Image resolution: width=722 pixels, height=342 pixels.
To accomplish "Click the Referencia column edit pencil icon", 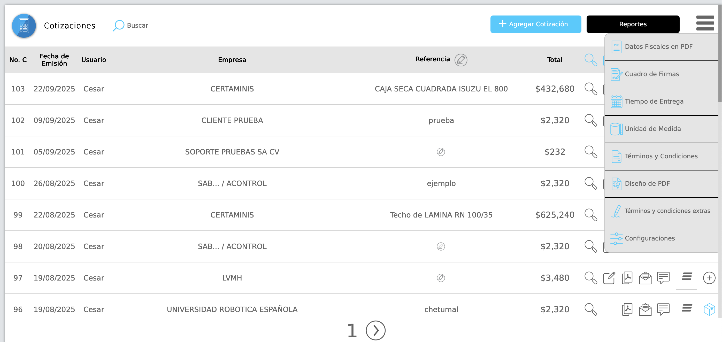I will (460, 60).
